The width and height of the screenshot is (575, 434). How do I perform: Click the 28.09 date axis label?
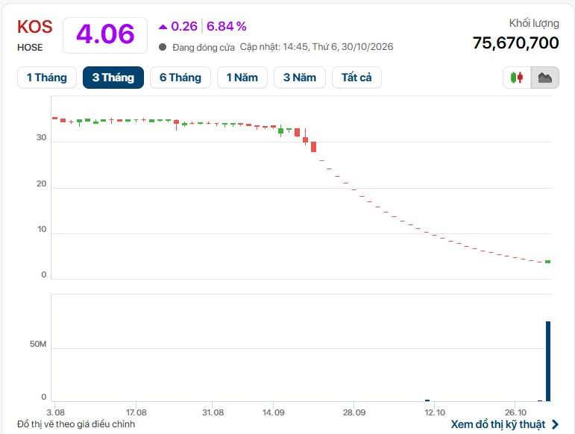click(x=354, y=412)
